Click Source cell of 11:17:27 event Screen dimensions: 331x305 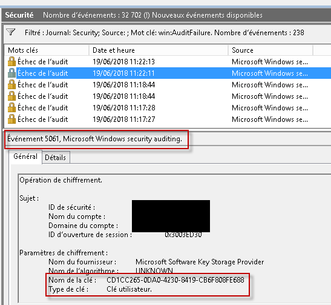tap(270, 119)
